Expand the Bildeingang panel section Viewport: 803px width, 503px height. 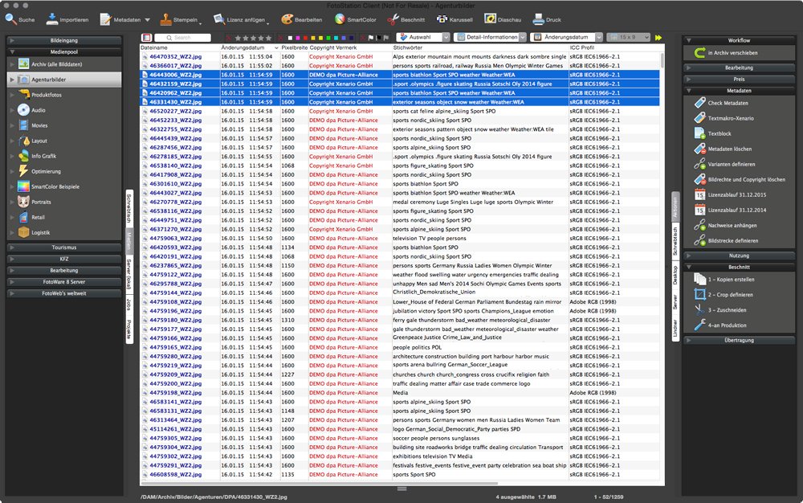coord(63,39)
